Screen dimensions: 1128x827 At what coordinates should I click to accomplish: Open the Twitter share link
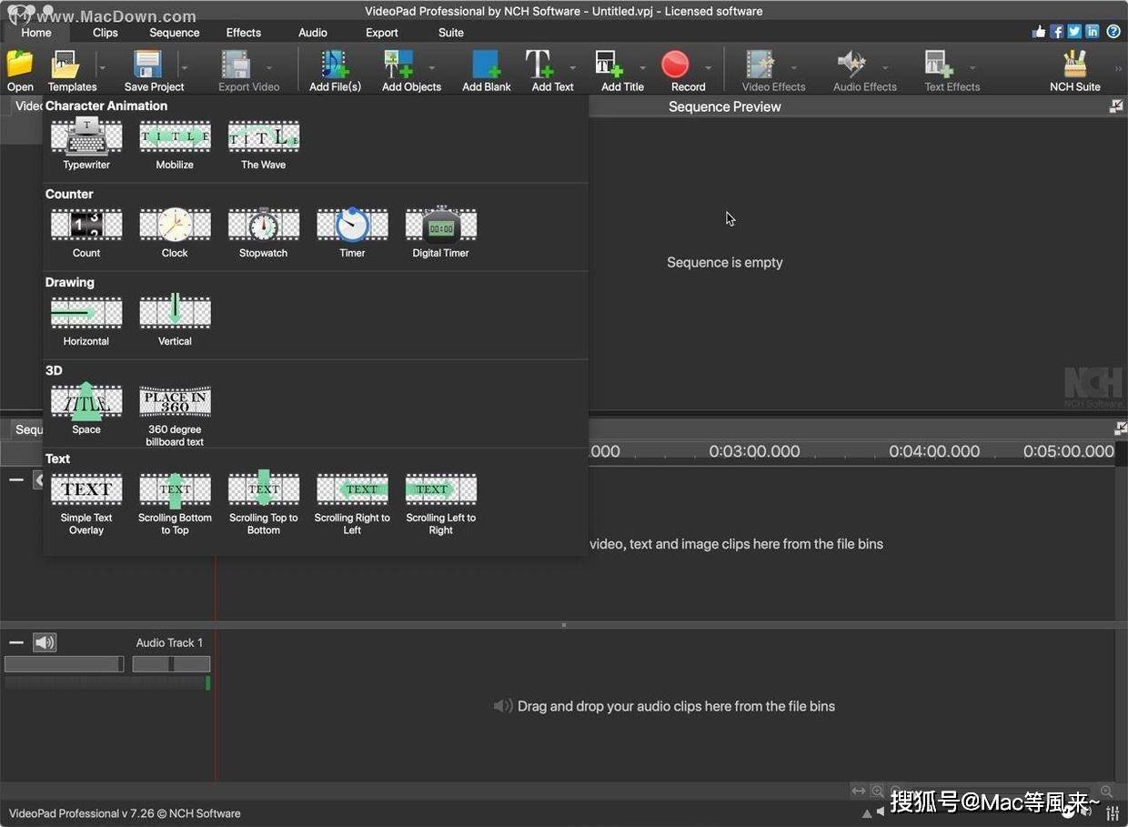point(1074,32)
